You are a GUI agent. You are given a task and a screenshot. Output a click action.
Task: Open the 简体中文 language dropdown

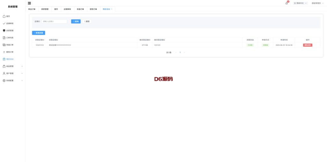[300, 3]
